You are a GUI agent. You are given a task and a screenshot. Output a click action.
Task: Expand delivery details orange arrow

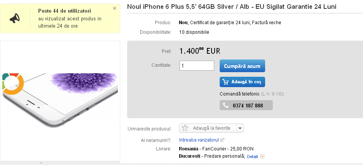pyautogui.click(x=262, y=157)
